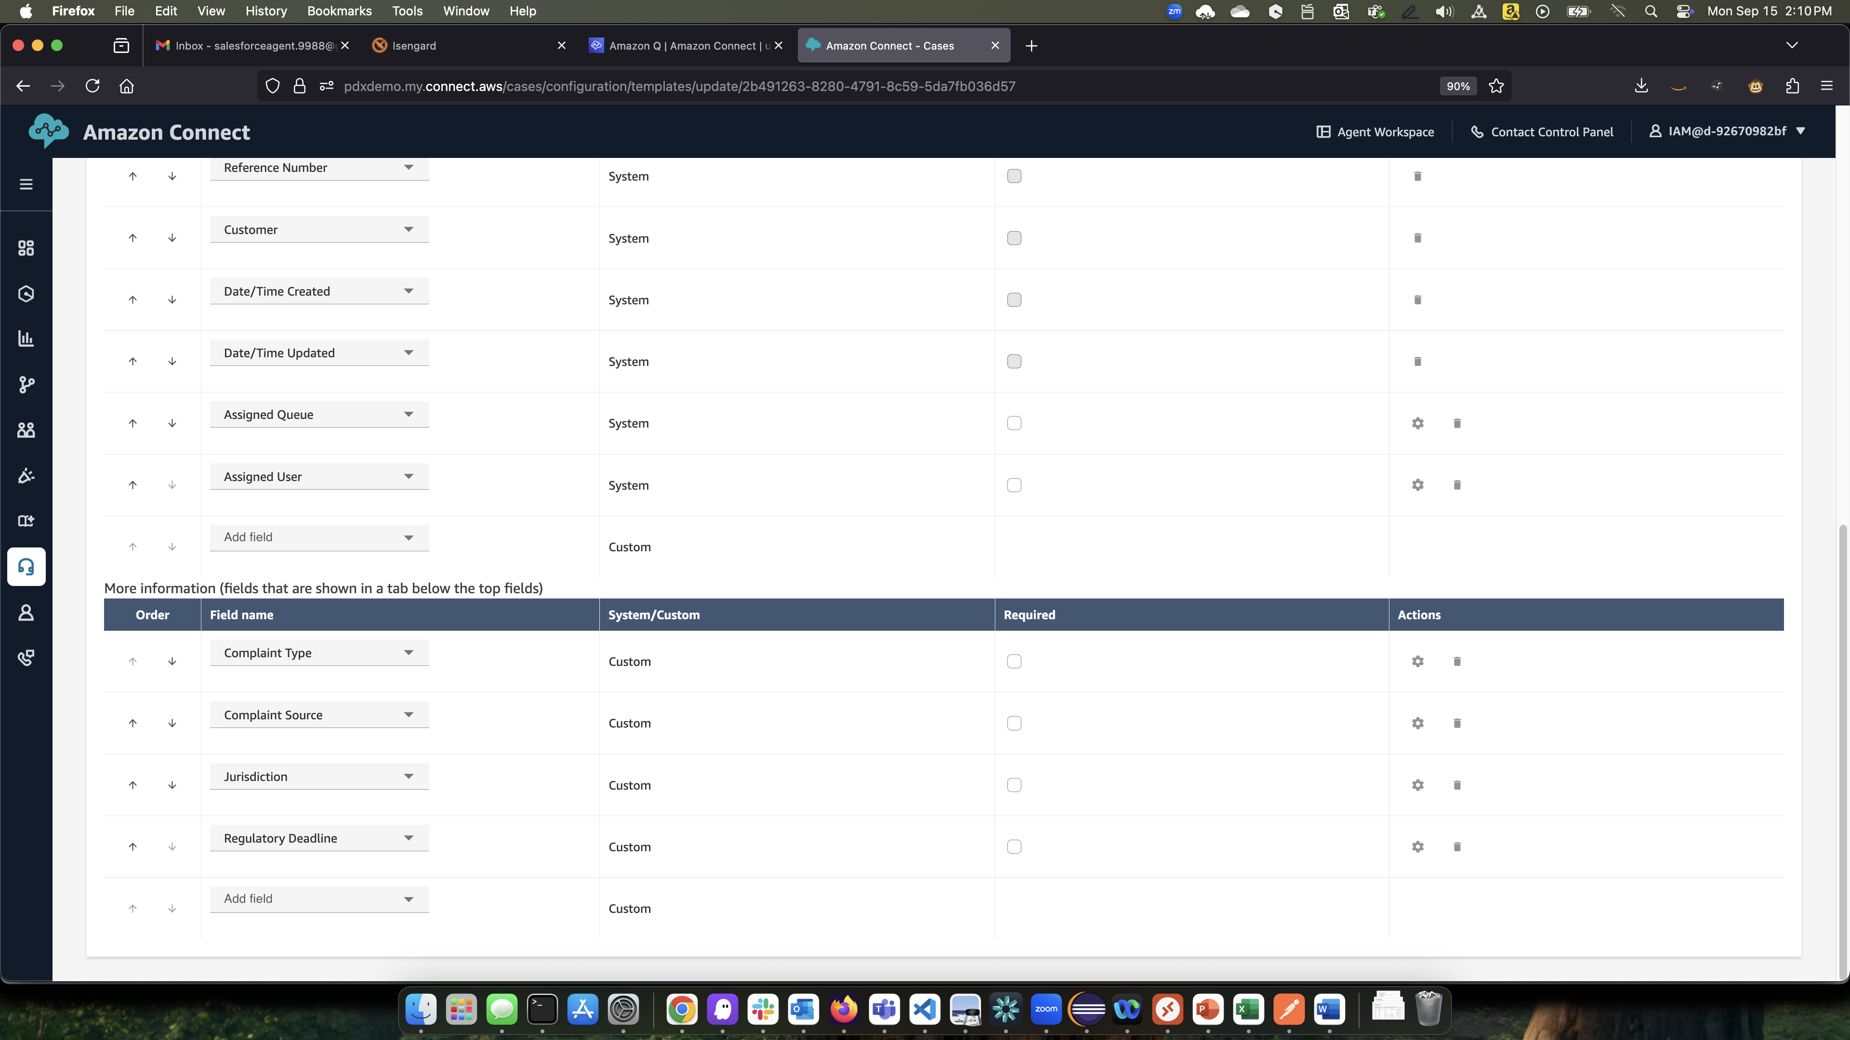This screenshot has width=1850, height=1040.
Task: Open the analytics bar-chart icon in sidebar
Action: pyautogui.click(x=26, y=339)
